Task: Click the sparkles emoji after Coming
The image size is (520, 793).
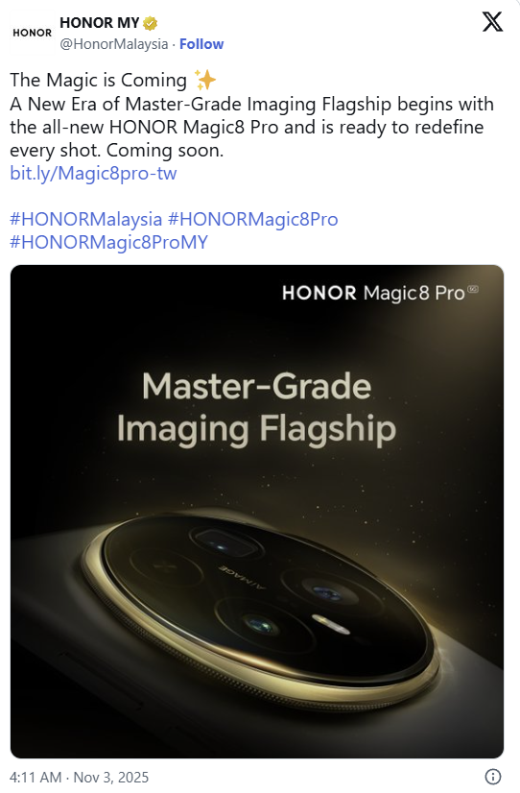Action: (x=205, y=80)
